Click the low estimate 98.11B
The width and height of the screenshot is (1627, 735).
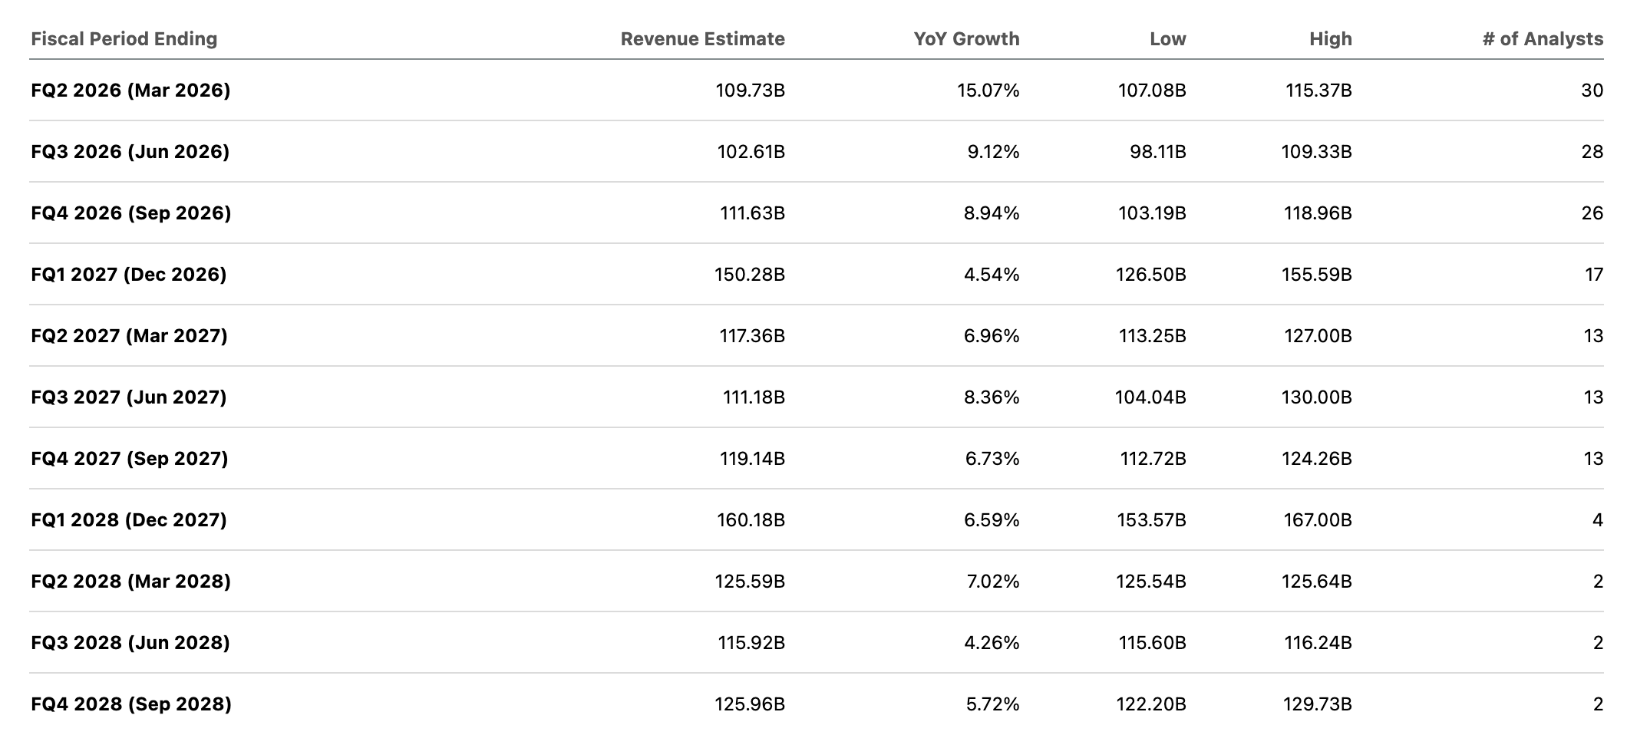point(1157,152)
